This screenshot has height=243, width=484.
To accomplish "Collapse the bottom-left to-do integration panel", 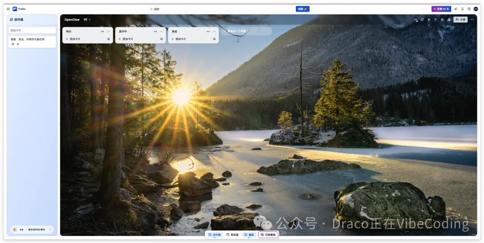I will pyautogui.click(x=50, y=230).
